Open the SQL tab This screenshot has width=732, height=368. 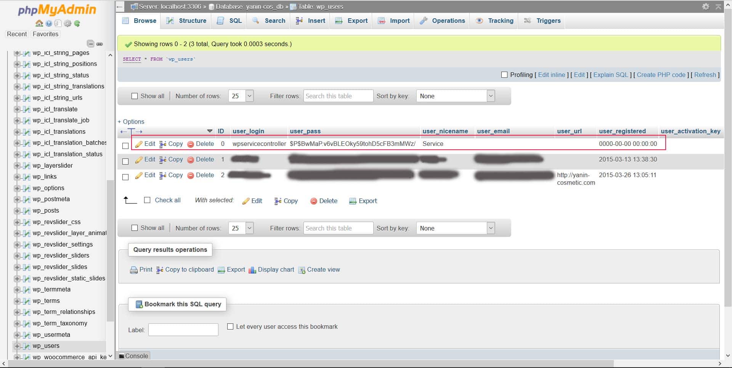tap(230, 21)
